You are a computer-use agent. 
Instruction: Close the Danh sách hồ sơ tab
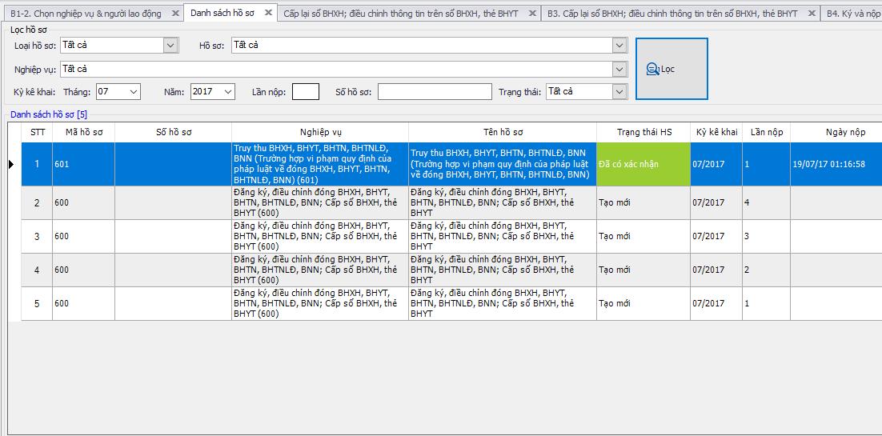click(268, 12)
